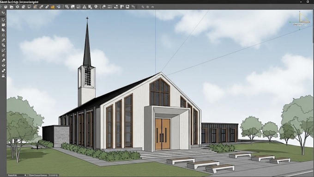The image size is (314, 177).
Task: Pick the pencil Line drawing tool
Action: [3, 50]
